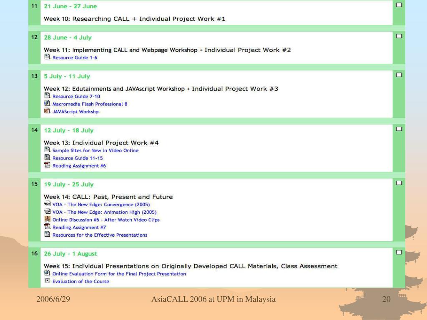Click the date heading 28 June - 4 July
Screen dimensions: 427x320
coord(68,37)
